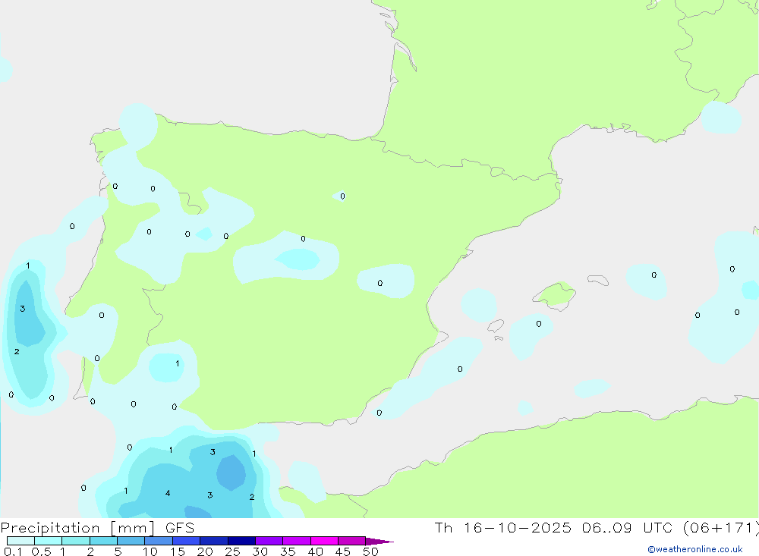This screenshot has height=556, width=759.
Task: Click the "GFS" model label
Action: pos(180,528)
